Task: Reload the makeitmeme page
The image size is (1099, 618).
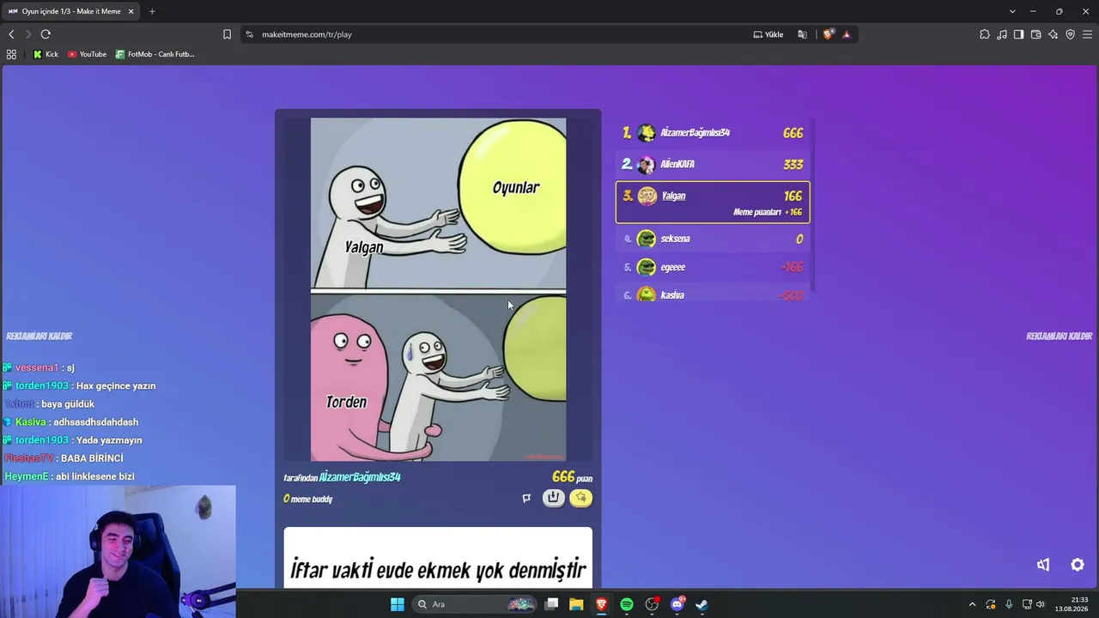Action: [46, 34]
